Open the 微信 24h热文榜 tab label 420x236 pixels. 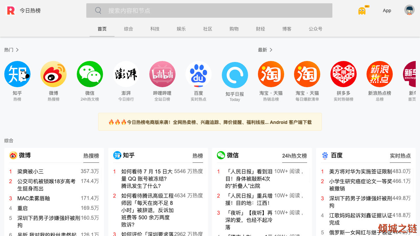point(295,156)
